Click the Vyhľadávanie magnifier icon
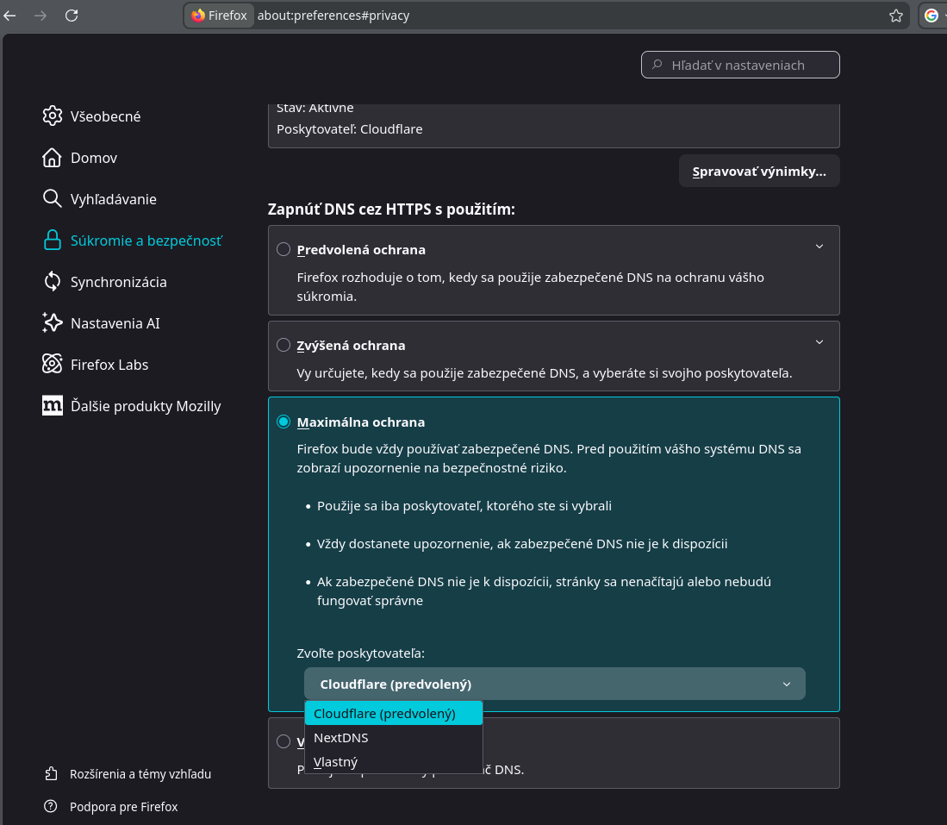Image resolution: width=947 pixels, height=825 pixels. (x=53, y=199)
